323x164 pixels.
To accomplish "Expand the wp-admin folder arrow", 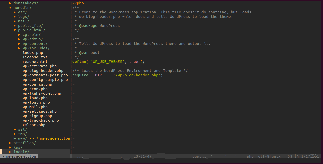I will [19, 39].
